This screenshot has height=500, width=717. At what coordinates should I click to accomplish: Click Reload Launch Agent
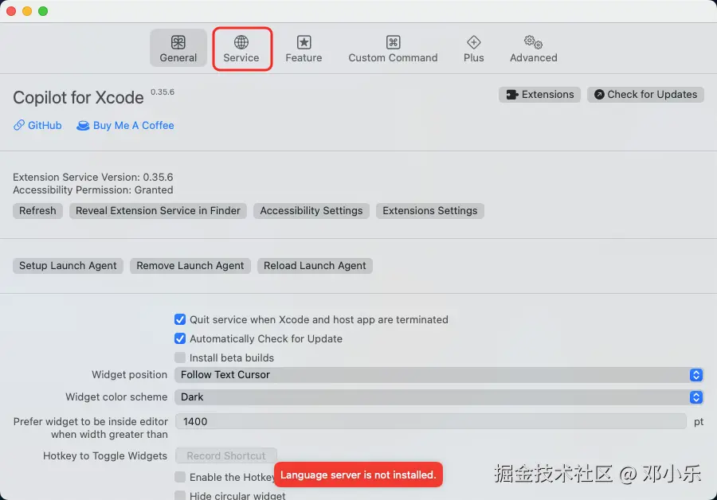click(x=315, y=266)
